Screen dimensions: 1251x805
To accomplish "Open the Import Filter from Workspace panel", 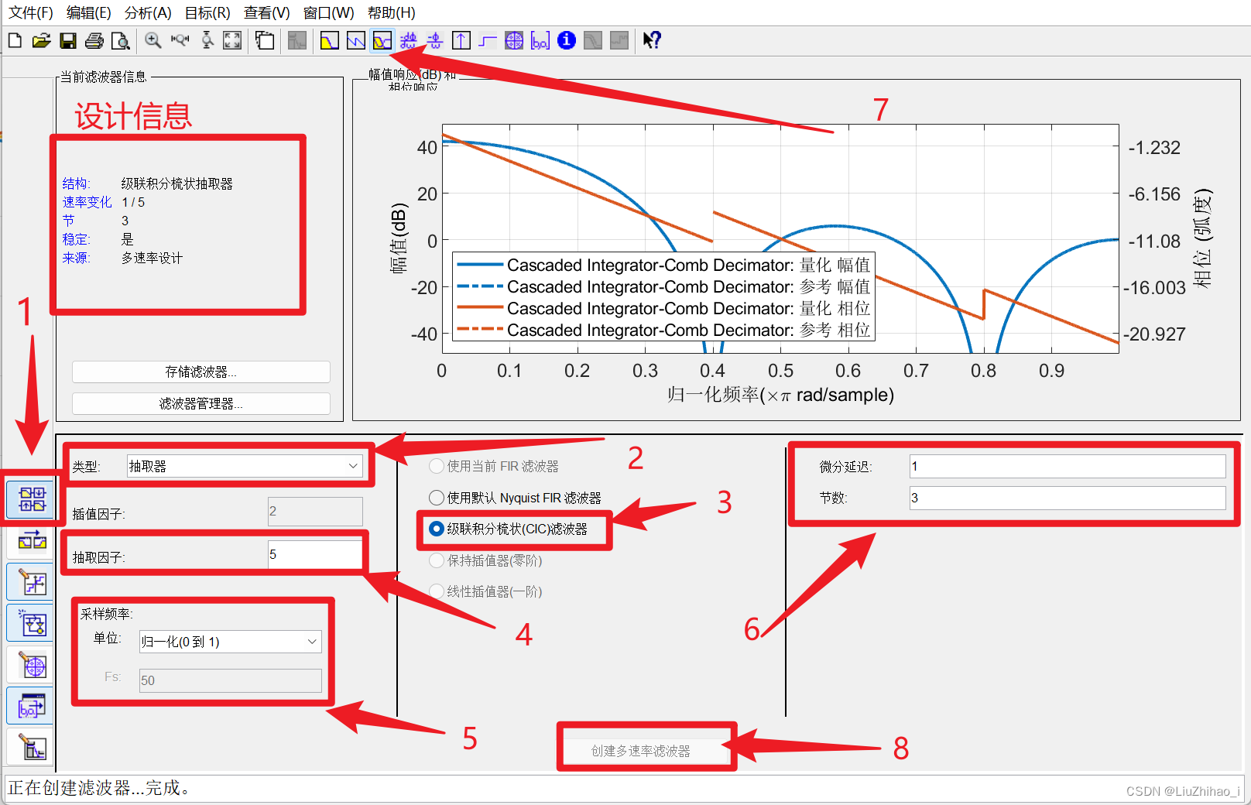I will click(x=29, y=705).
